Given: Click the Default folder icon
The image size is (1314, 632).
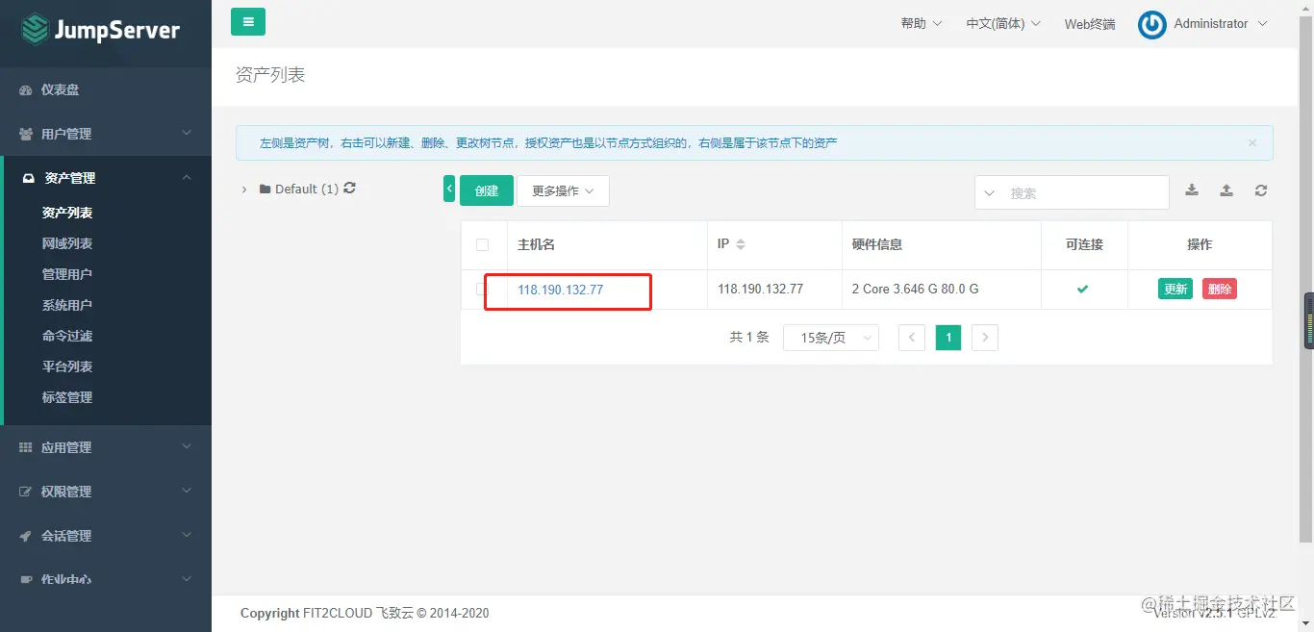Looking at the screenshot, I should tap(265, 190).
